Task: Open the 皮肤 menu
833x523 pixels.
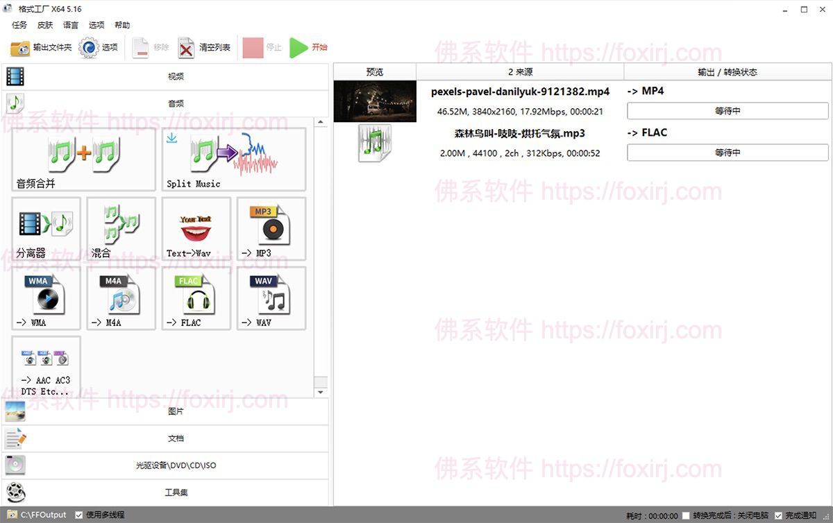Action: pos(45,25)
